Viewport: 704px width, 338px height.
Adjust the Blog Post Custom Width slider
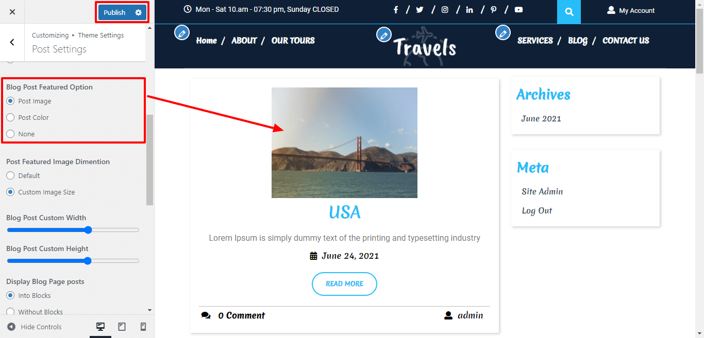[x=88, y=230]
